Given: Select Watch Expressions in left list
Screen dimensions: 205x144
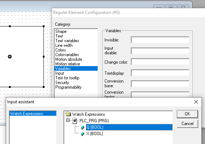Looking at the screenshot, I should click(33, 114).
